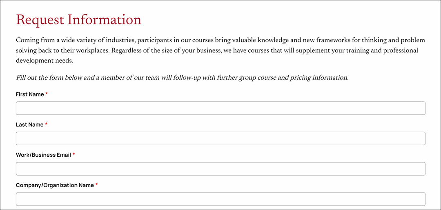Viewport: 441px width, 210px height.
Task: Click the phrase "solving back to their workplaces"
Action: coord(62,50)
